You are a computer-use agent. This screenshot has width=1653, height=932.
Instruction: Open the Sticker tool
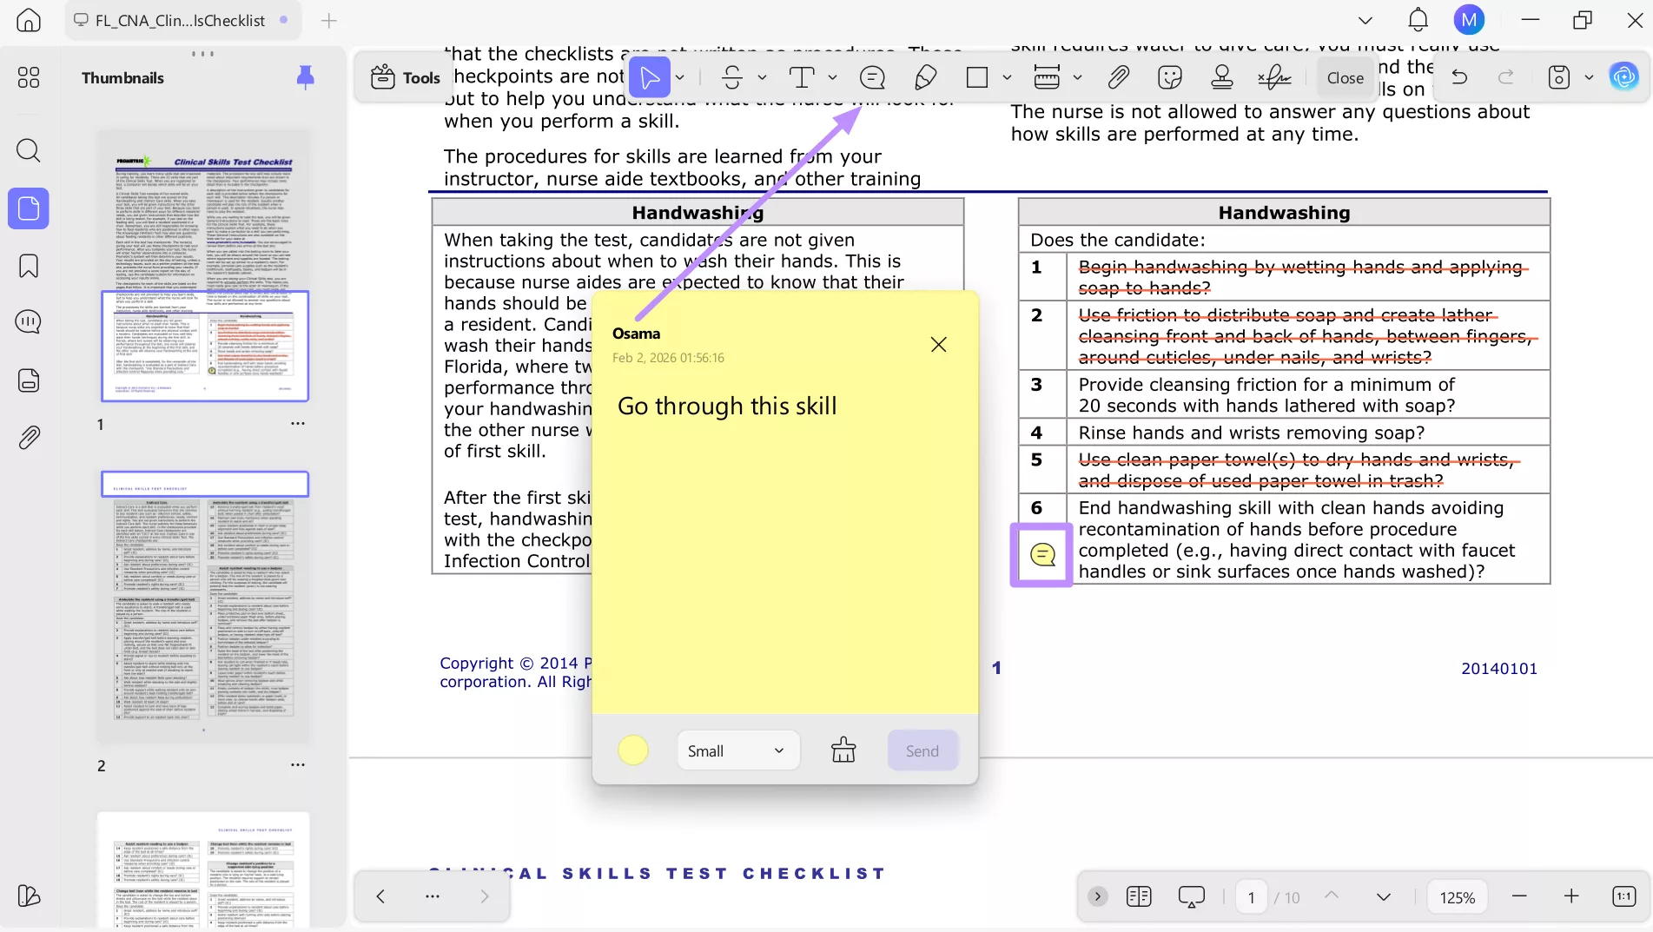[x=1169, y=77]
